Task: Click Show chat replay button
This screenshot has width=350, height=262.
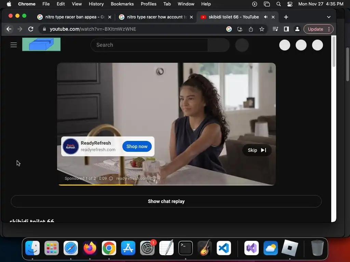Action: click(166, 201)
